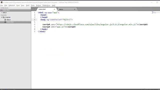
Task: Open the Project menu
Action: point(38,5)
